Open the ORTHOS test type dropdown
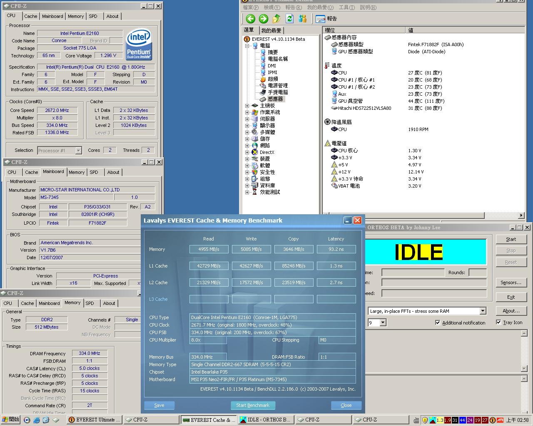Screen dimensions: 533x426 [x=483, y=311]
